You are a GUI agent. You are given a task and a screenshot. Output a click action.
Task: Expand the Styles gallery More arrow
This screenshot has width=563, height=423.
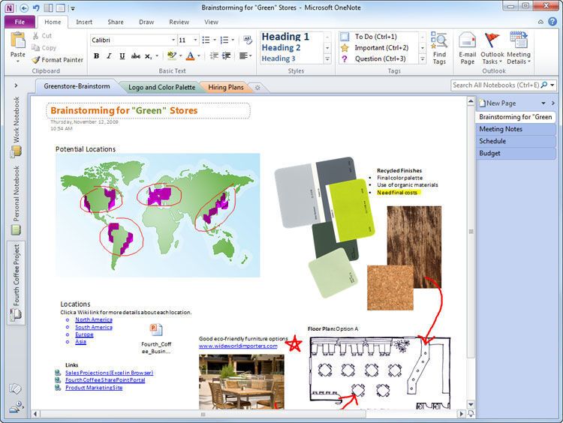click(x=327, y=58)
